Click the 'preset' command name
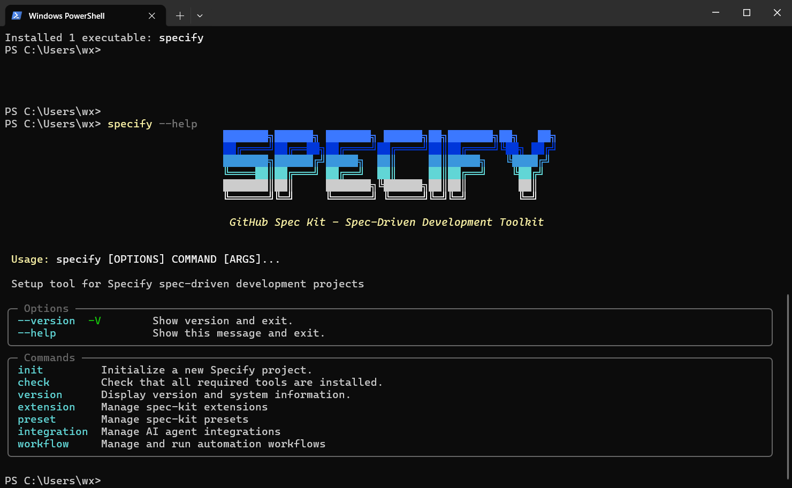This screenshot has height=488, width=792. (36, 419)
